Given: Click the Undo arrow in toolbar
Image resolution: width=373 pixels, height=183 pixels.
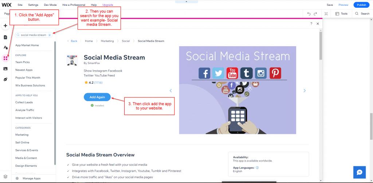Looking at the screenshot, I should (x=309, y=14).
